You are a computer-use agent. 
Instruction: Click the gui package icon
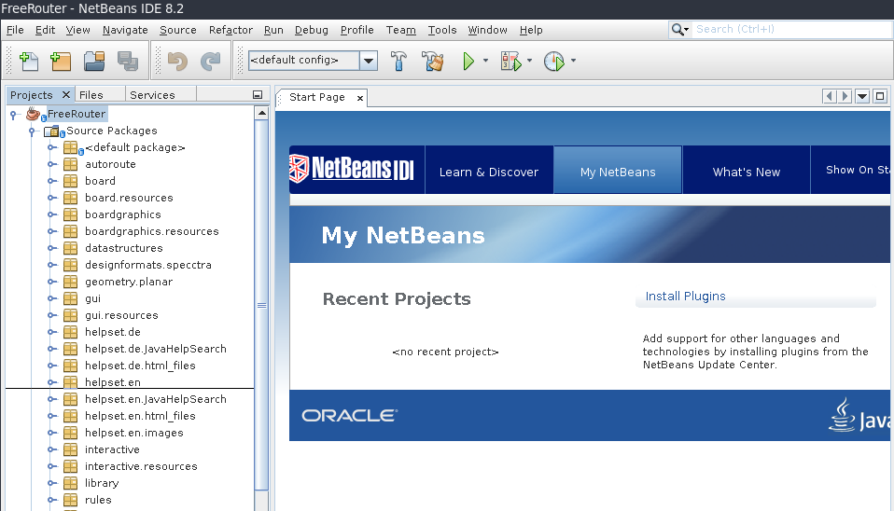coord(70,298)
